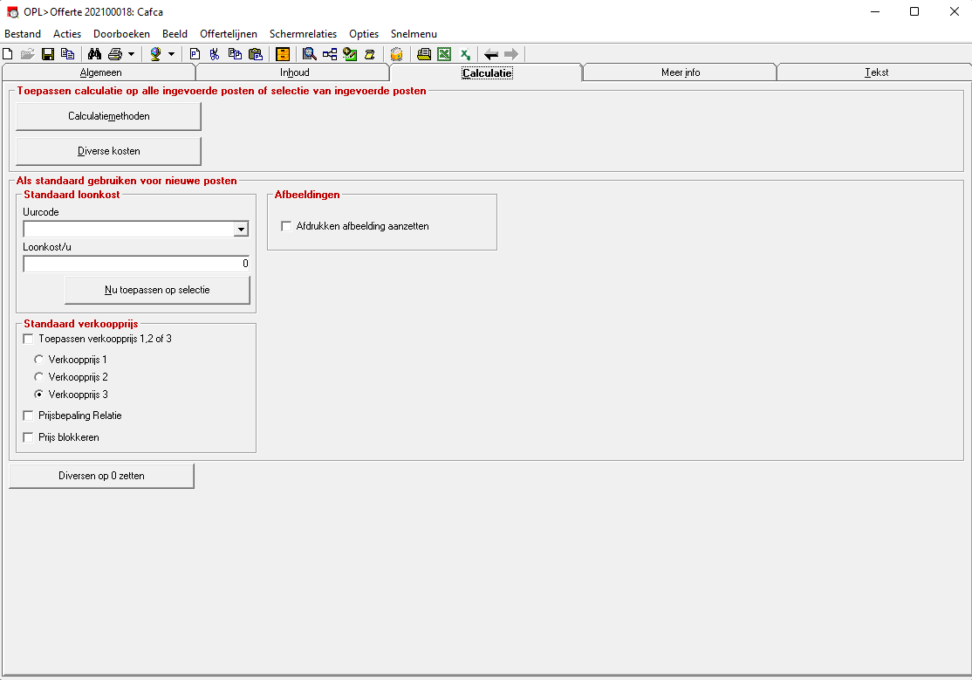Click the yellow scroll toolbar icon
972x680 pixels.
369,54
